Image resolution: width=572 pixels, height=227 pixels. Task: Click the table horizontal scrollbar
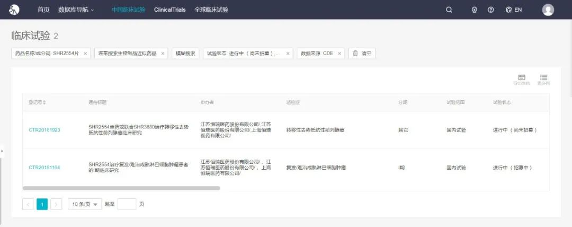point(121,188)
